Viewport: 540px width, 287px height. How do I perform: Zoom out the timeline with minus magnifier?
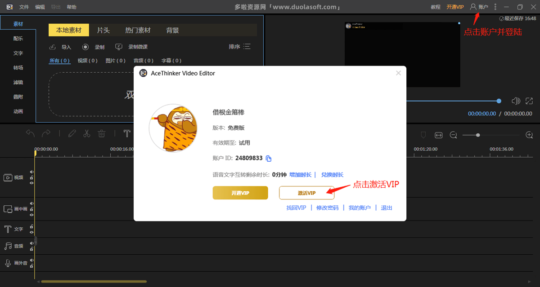tap(454, 135)
